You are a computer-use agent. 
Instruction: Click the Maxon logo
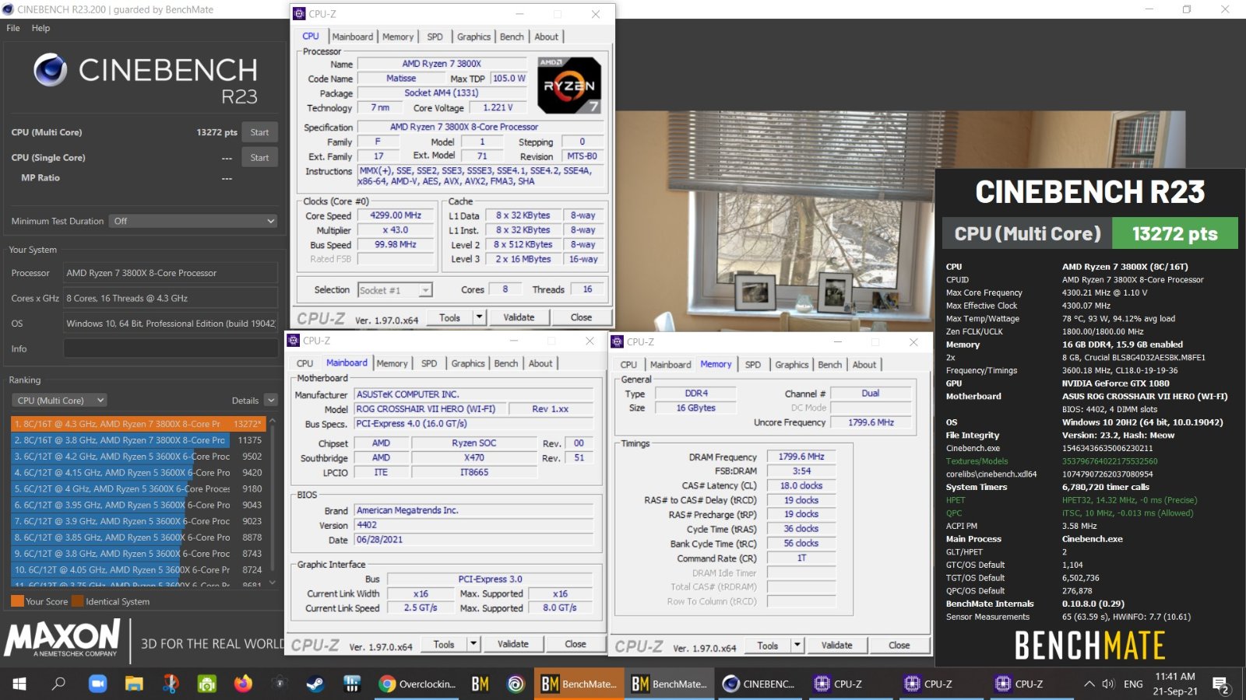tap(62, 639)
